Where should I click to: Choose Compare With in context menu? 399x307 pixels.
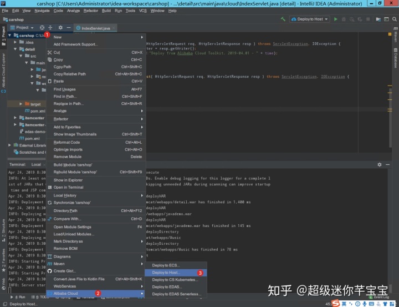[x=96, y=219]
